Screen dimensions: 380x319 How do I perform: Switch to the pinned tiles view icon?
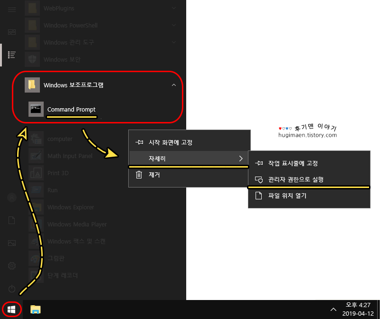tap(12, 32)
